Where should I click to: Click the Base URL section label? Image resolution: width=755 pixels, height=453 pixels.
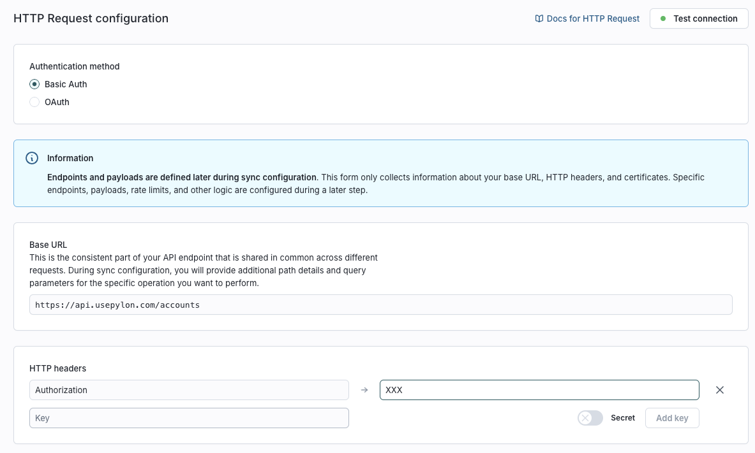pyautogui.click(x=48, y=245)
